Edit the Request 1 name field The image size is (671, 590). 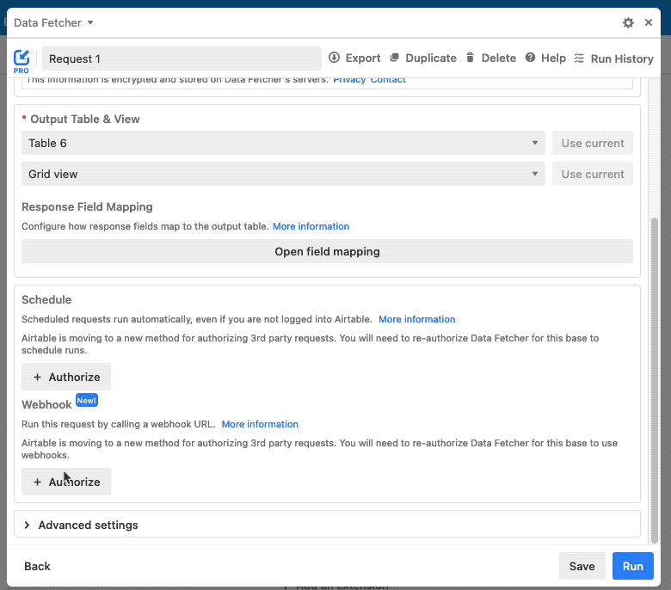tap(182, 58)
